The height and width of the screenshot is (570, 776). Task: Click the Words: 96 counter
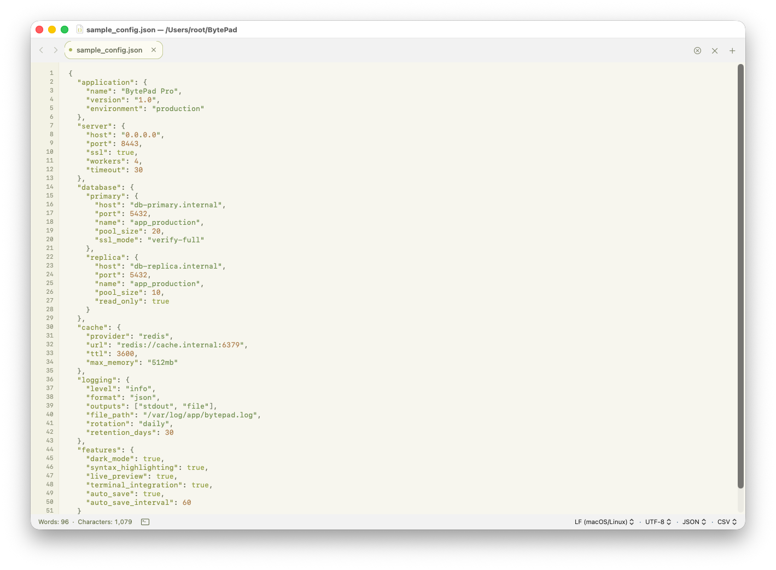coord(52,521)
